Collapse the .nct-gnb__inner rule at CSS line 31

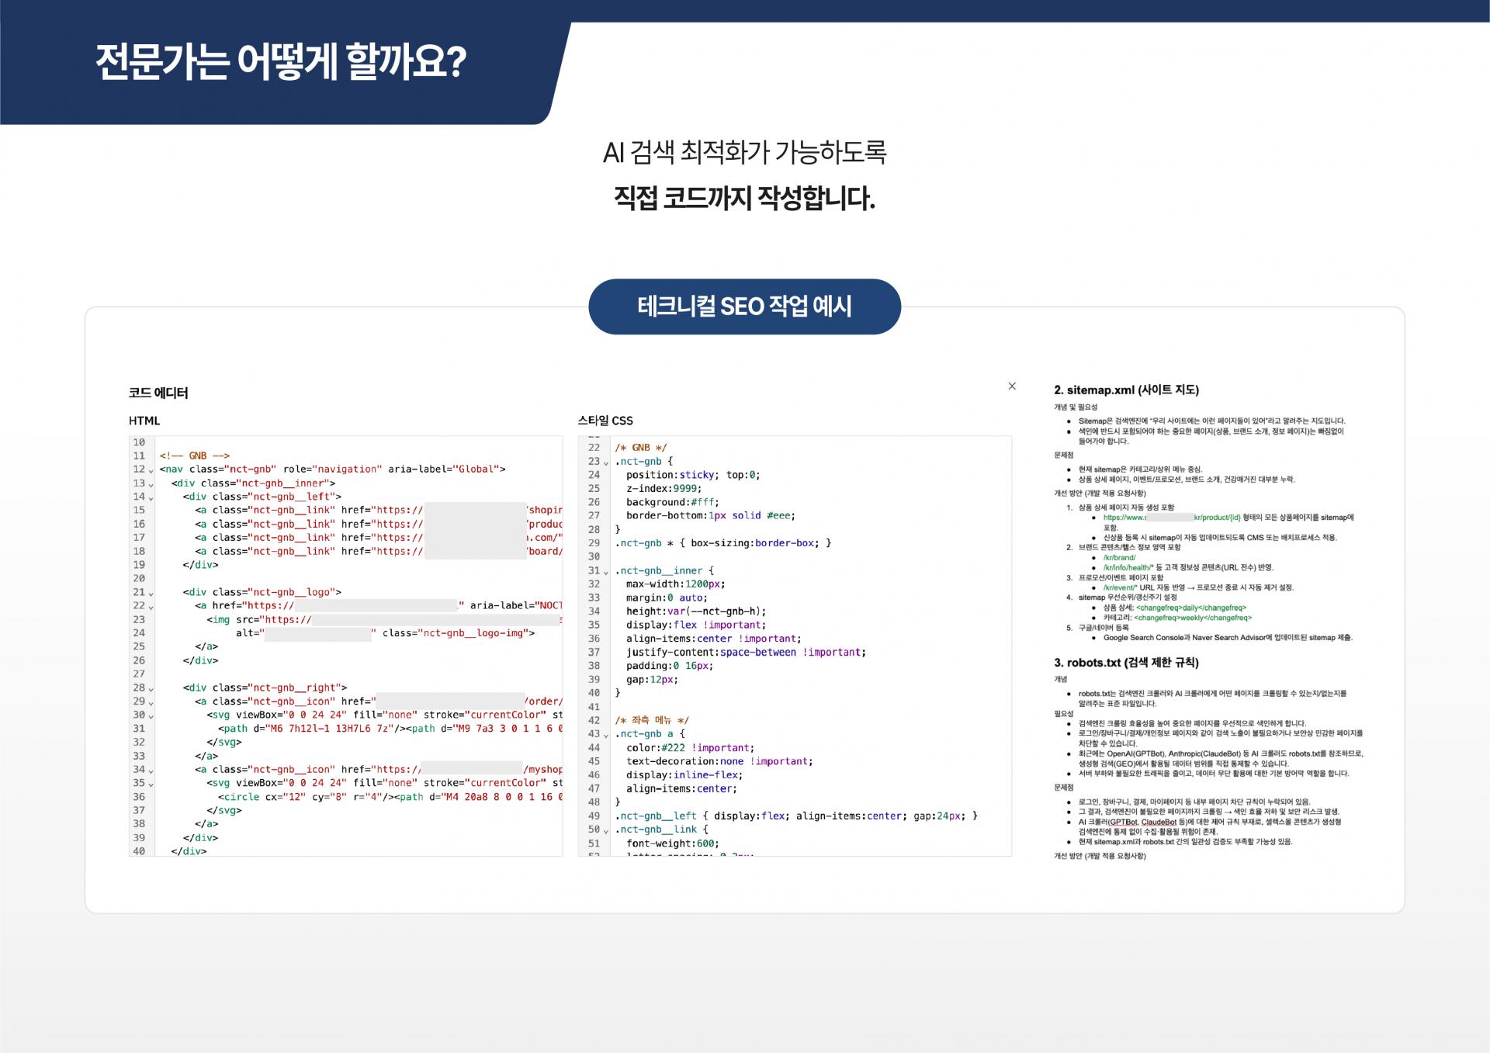(x=606, y=572)
